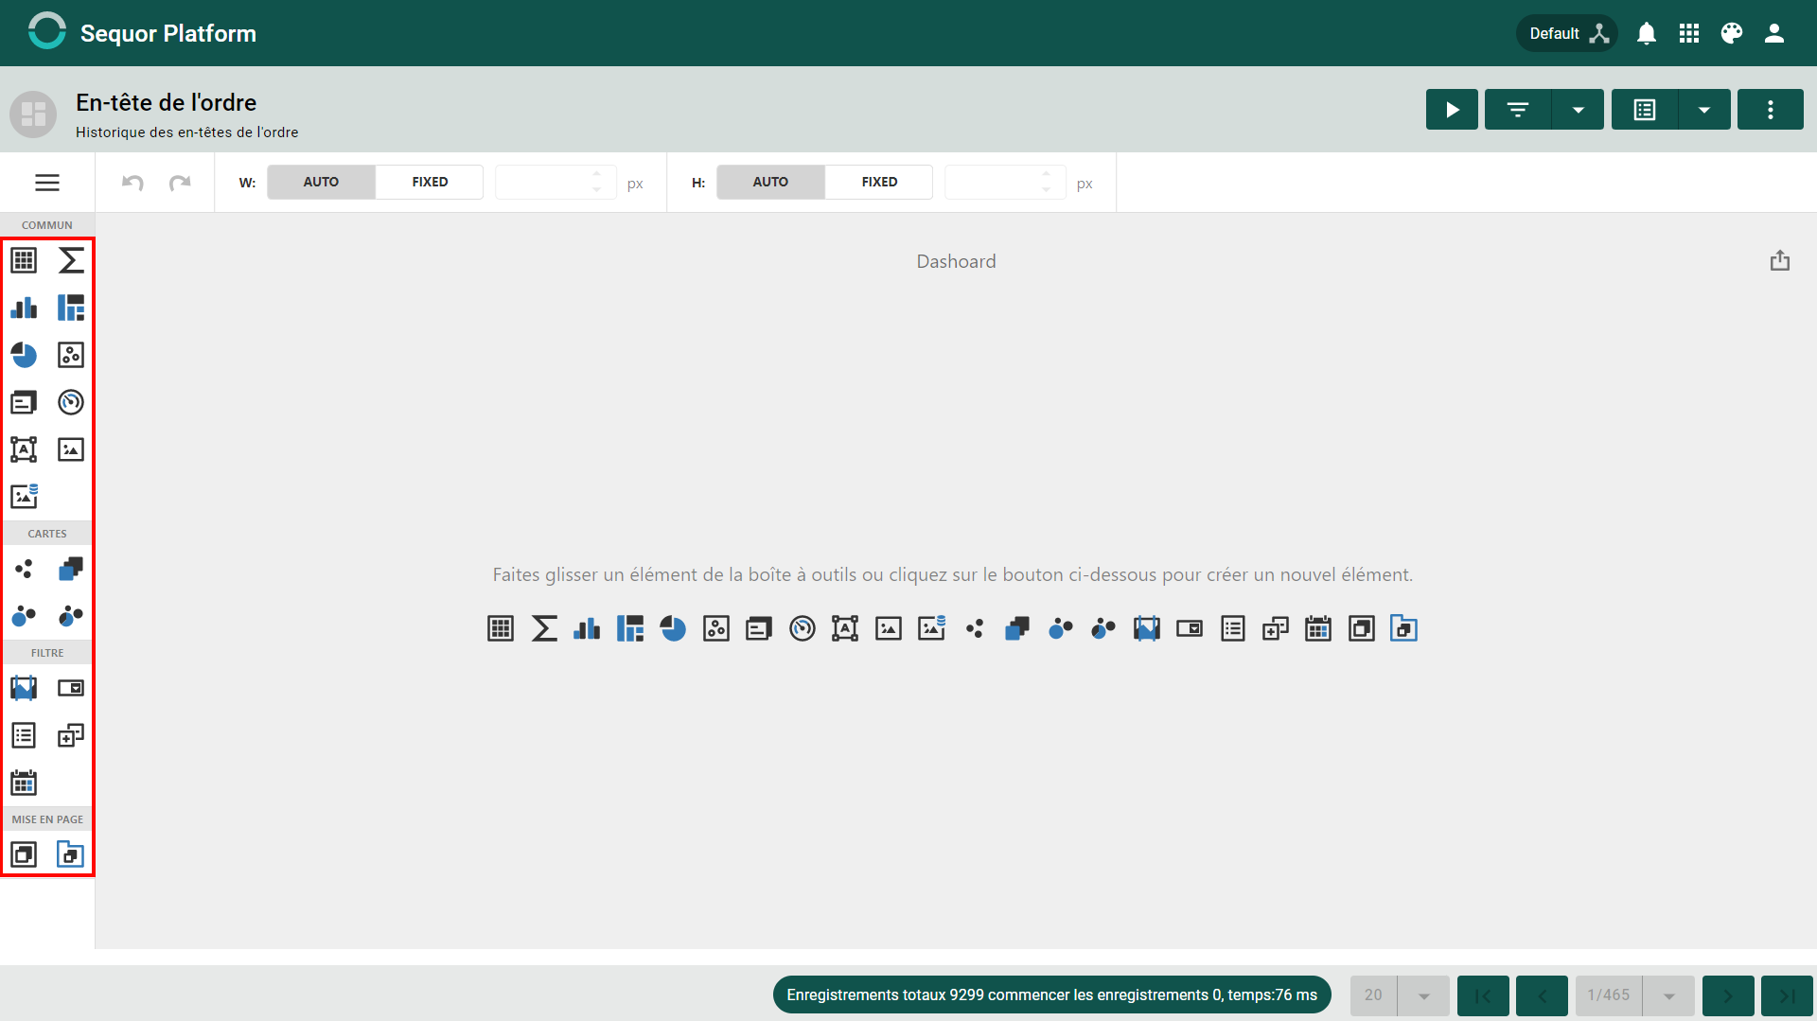Click the 'Enregistrements totaux 9299' status message

pos(1052,995)
